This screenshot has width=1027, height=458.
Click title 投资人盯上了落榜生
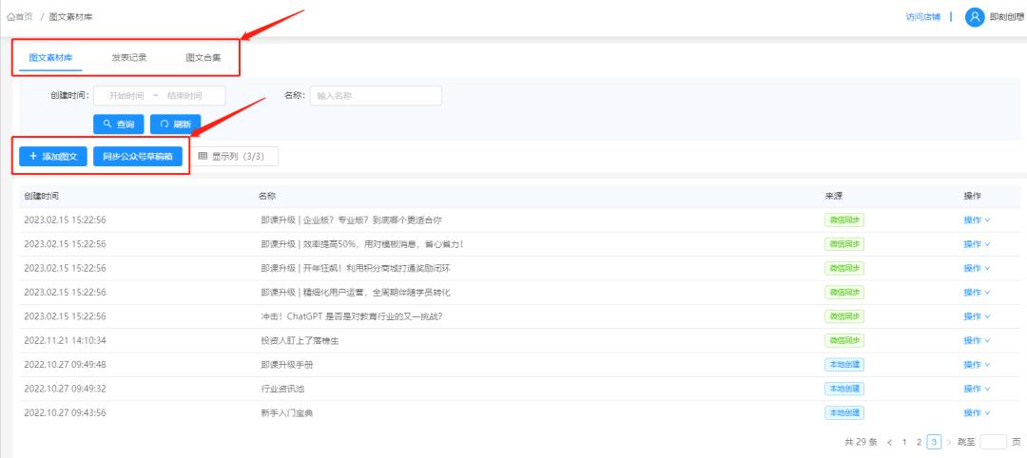[x=300, y=341]
